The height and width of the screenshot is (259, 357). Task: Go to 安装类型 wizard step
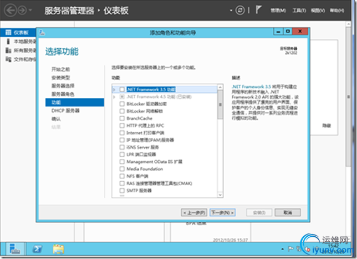coord(60,78)
